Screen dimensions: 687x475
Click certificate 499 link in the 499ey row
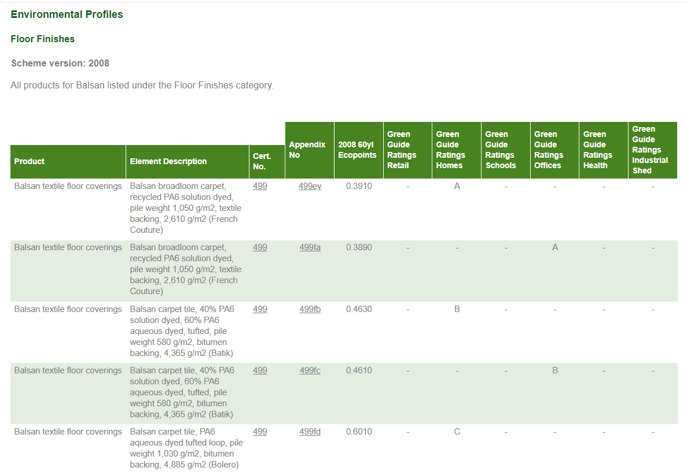point(260,186)
